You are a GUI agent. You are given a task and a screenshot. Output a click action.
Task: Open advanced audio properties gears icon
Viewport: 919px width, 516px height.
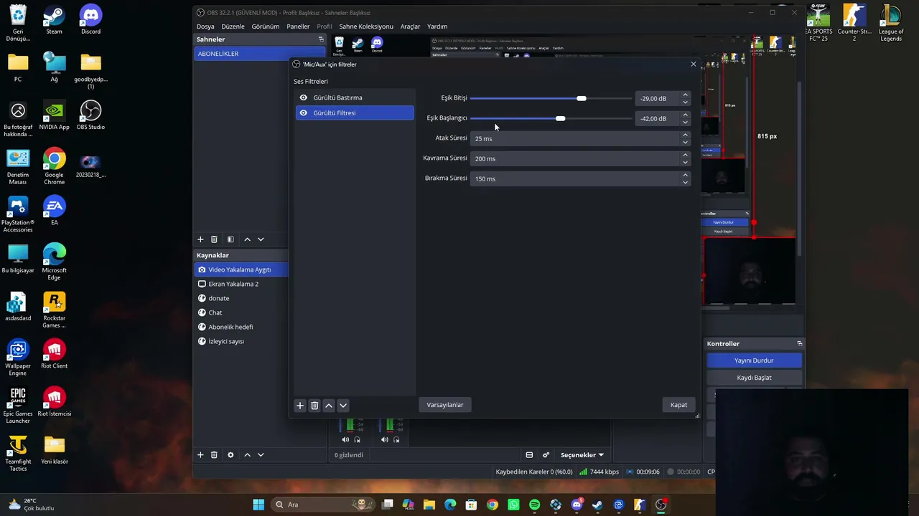click(546, 455)
